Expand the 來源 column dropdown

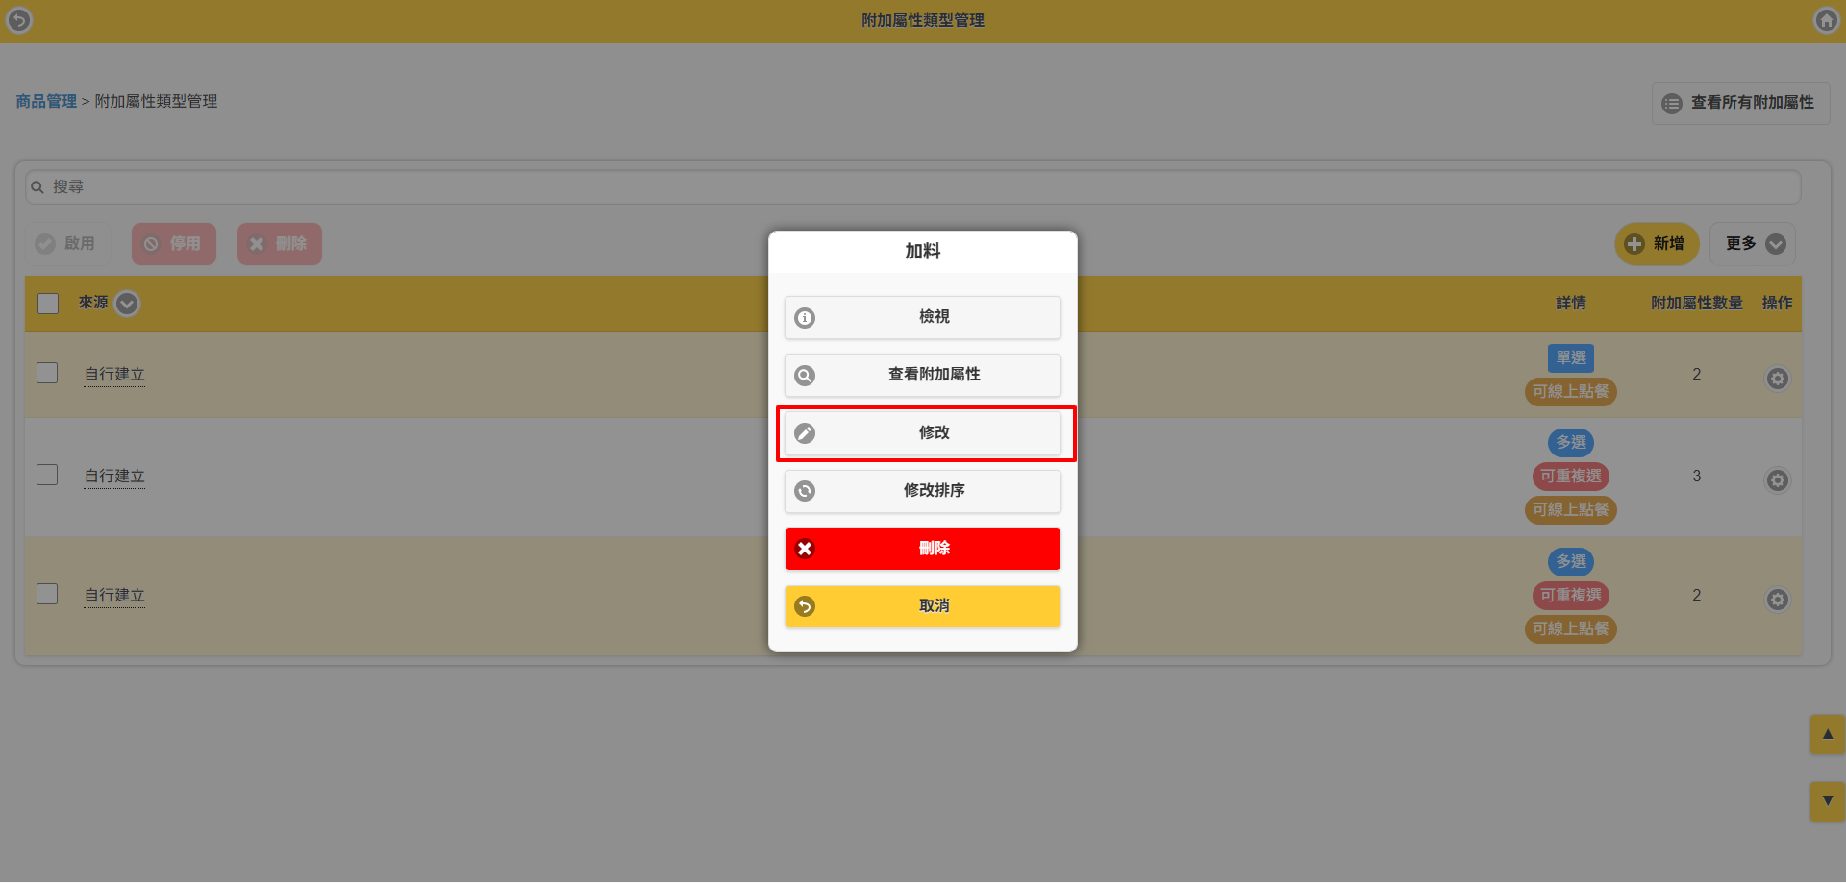click(x=127, y=304)
